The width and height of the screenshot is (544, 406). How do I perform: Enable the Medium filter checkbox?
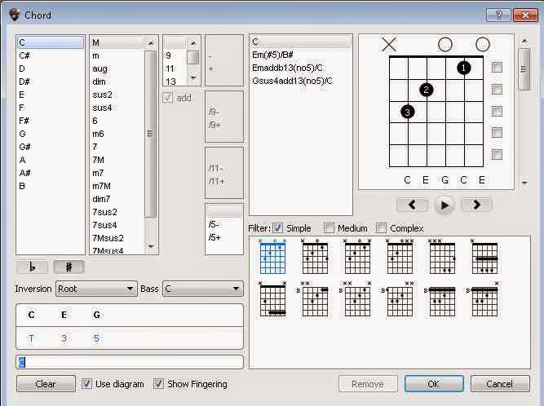tap(329, 227)
